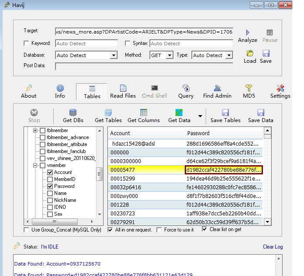Click the Save Tables icon
Image resolution: width=304 pixels, height=276 pixels.
225,112
